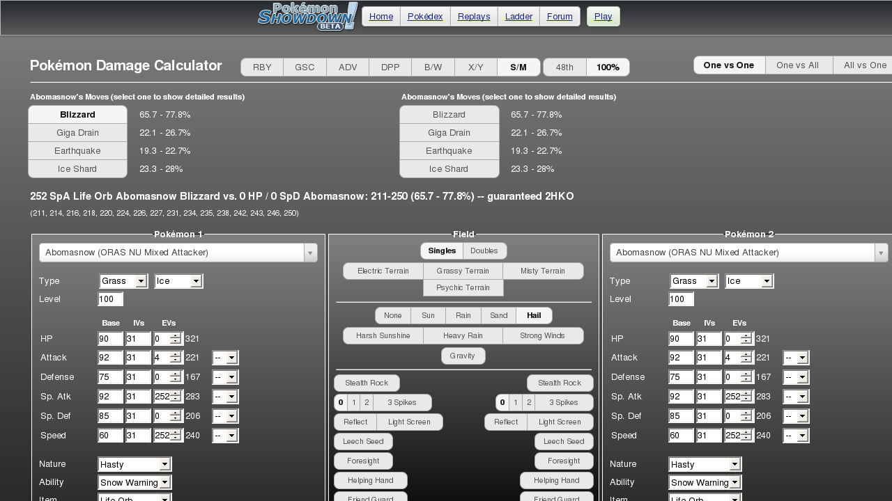Visit the Forum link
The width and height of the screenshot is (892, 501).
pos(560,17)
